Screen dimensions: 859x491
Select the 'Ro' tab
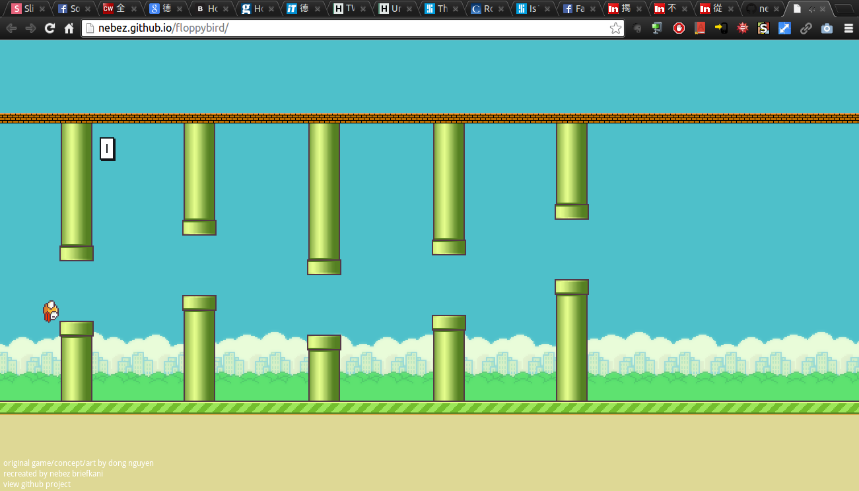(x=488, y=9)
